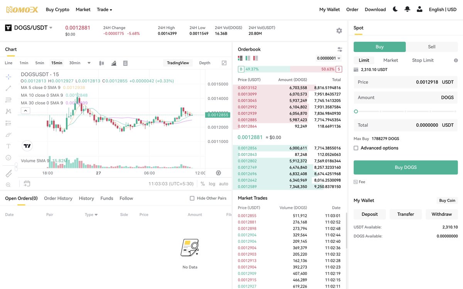The image size is (463, 289).
Task: Show both bids and asks orderbook view
Action: [x=240, y=58]
